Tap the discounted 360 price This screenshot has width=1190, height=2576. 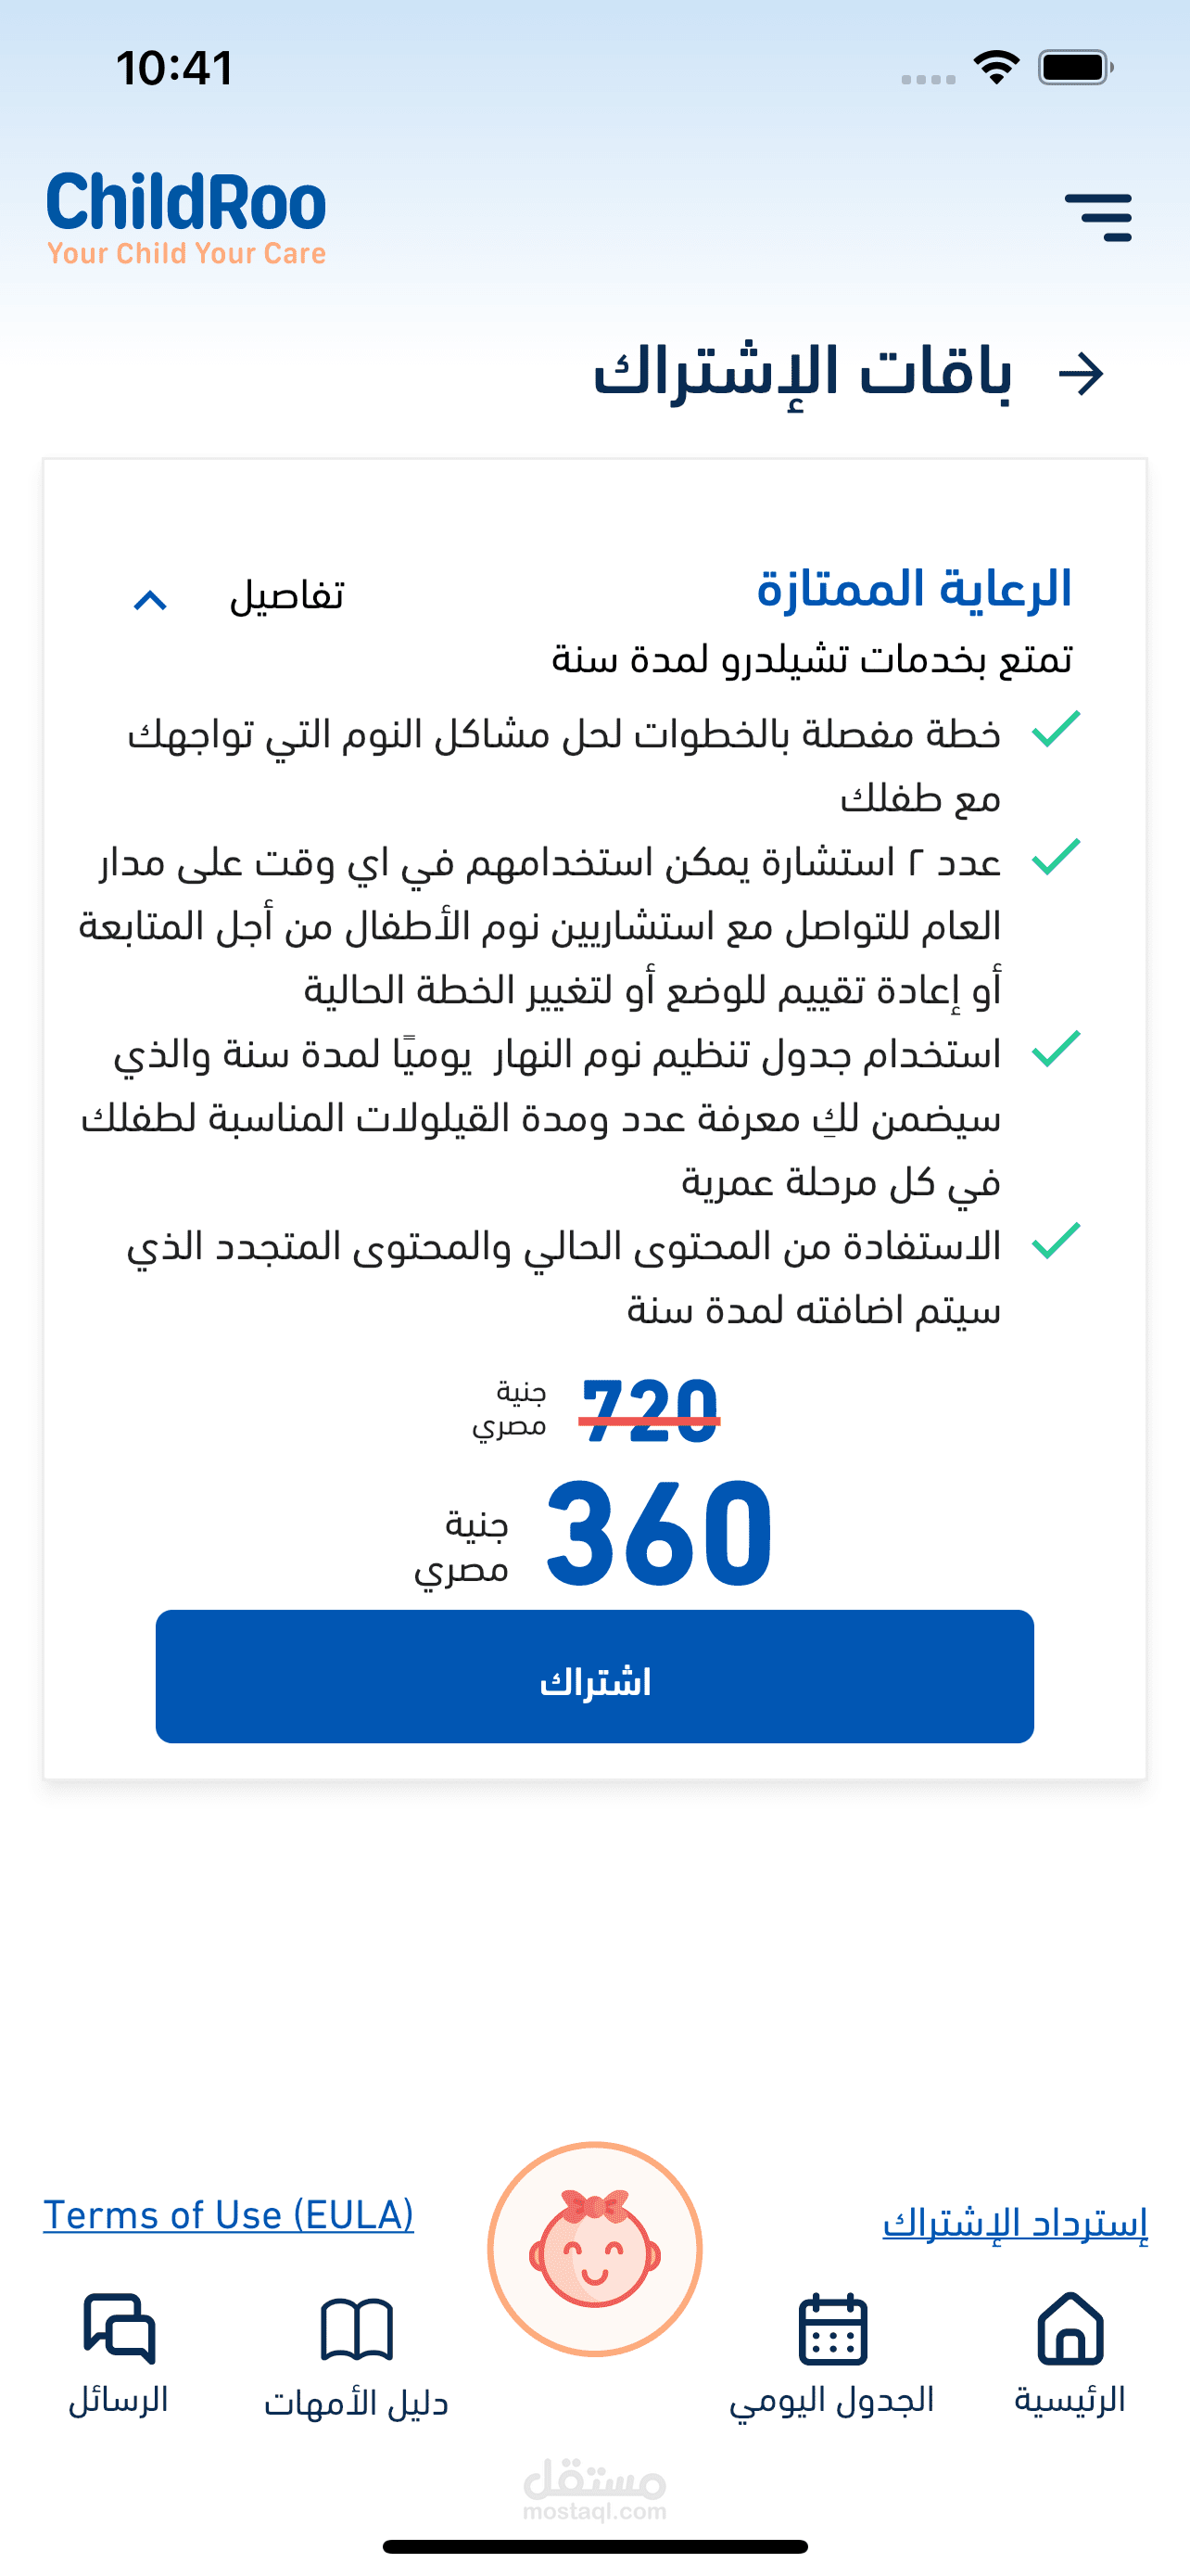[x=660, y=1533]
